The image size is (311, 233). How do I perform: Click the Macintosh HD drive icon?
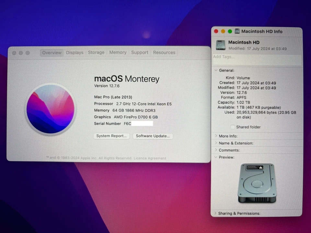click(221, 45)
